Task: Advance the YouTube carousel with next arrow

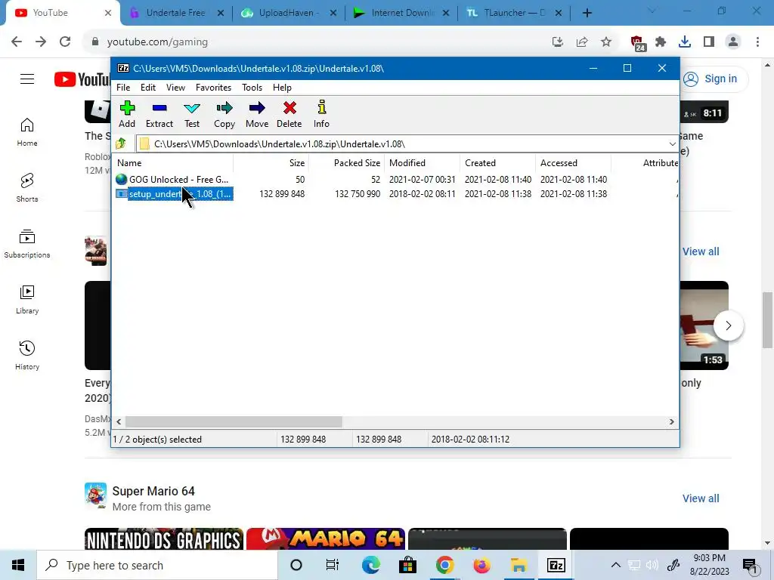Action: click(728, 325)
